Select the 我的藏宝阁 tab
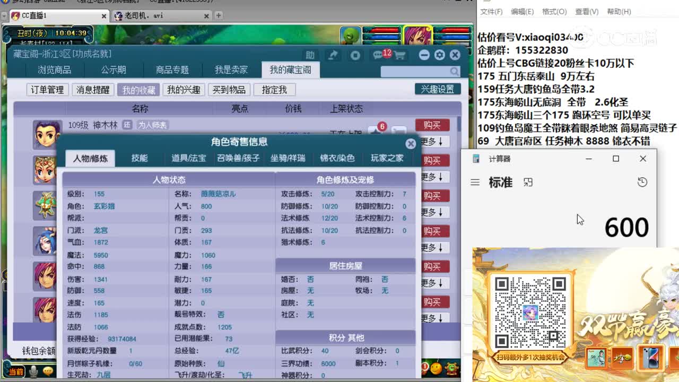 click(290, 70)
